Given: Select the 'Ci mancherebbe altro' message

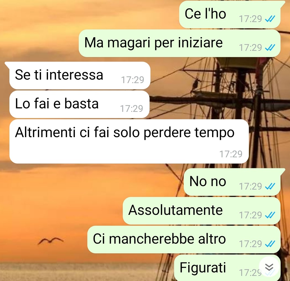Looking at the screenshot, I should tap(184, 239).
